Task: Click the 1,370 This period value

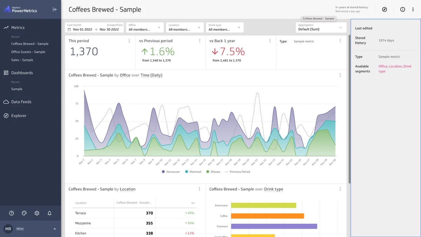Action: pyautogui.click(x=84, y=52)
